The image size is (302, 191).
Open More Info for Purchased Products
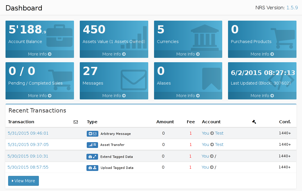(262, 54)
